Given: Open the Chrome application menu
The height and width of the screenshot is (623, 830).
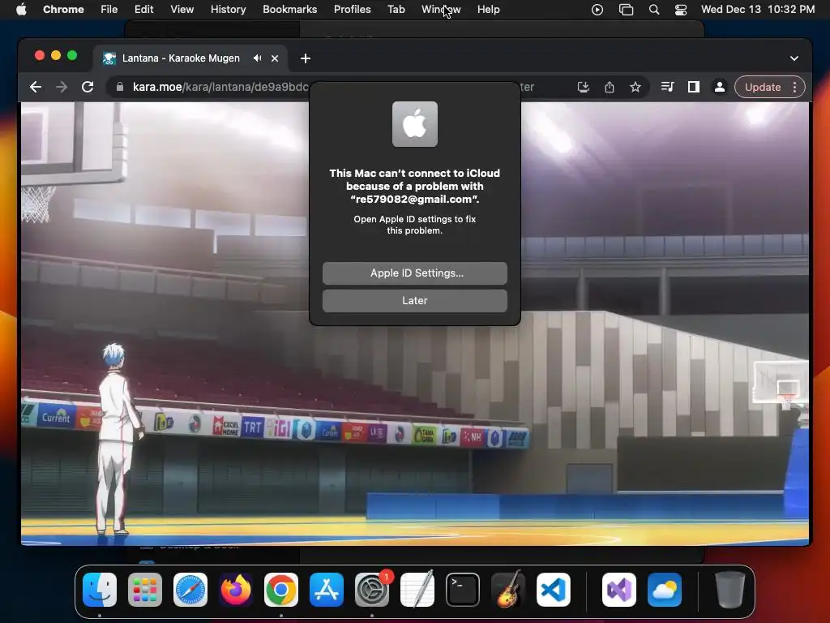Looking at the screenshot, I should pos(63,10).
